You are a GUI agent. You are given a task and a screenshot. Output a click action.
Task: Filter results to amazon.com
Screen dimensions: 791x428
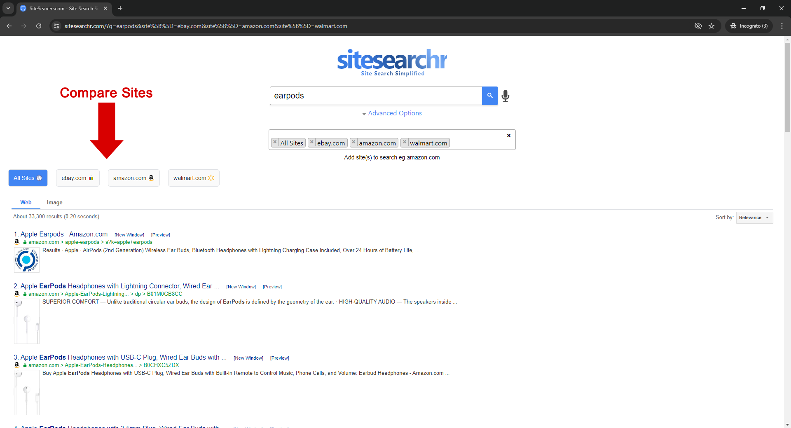(133, 178)
